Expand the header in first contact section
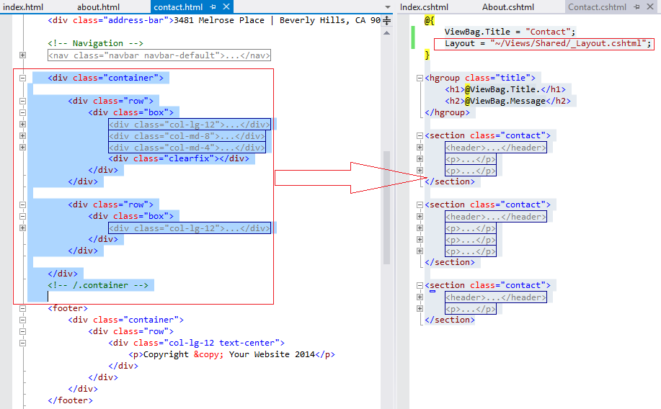Viewport: 661px width, 409px height. (420, 147)
